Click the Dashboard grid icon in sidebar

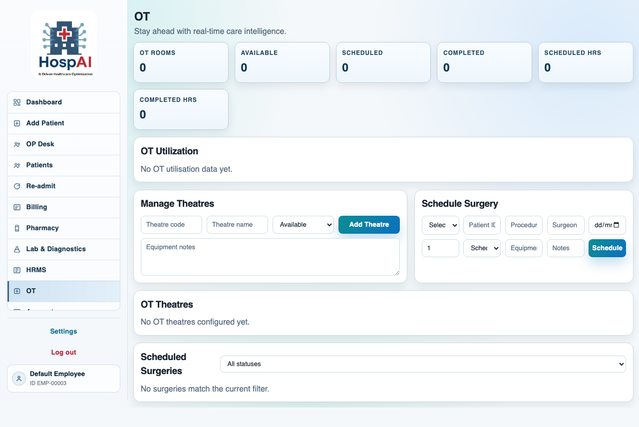pos(17,102)
